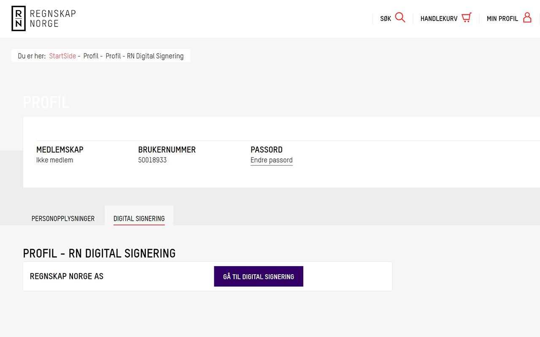The height and width of the screenshot is (337, 540).
Task: Click the SØK label in header
Action: 386,19
